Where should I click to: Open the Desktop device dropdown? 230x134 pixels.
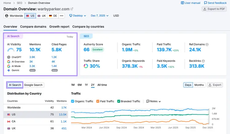[78, 16]
